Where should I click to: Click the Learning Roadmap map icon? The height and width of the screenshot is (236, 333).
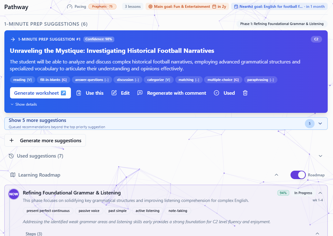tap(13, 175)
